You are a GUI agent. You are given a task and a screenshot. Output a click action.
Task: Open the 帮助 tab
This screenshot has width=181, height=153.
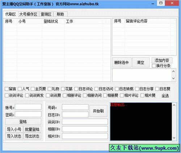(60, 14)
